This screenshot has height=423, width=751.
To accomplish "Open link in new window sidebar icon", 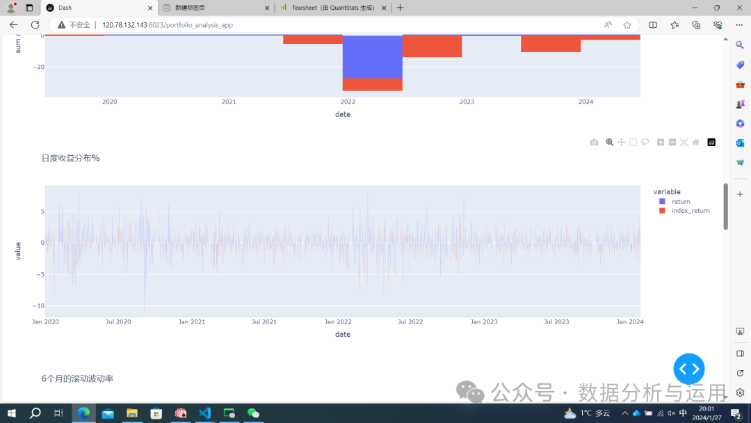I will click(x=740, y=373).
